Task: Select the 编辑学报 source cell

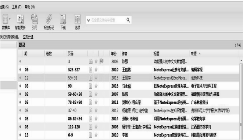Action: 197,70
